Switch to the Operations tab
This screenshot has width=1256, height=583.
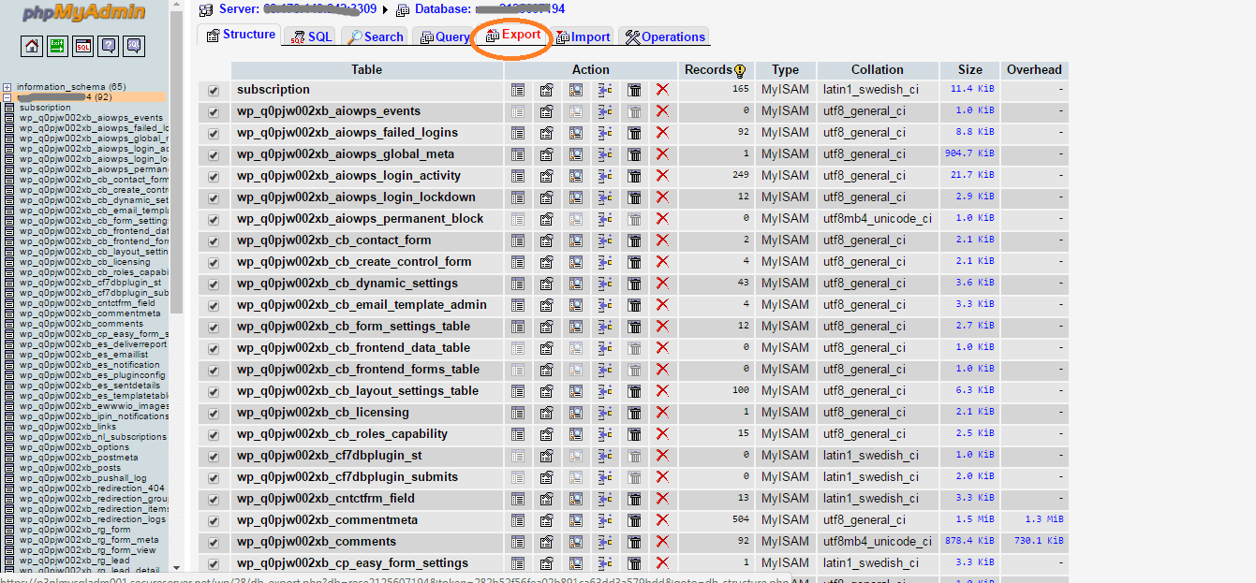tap(664, 37)
